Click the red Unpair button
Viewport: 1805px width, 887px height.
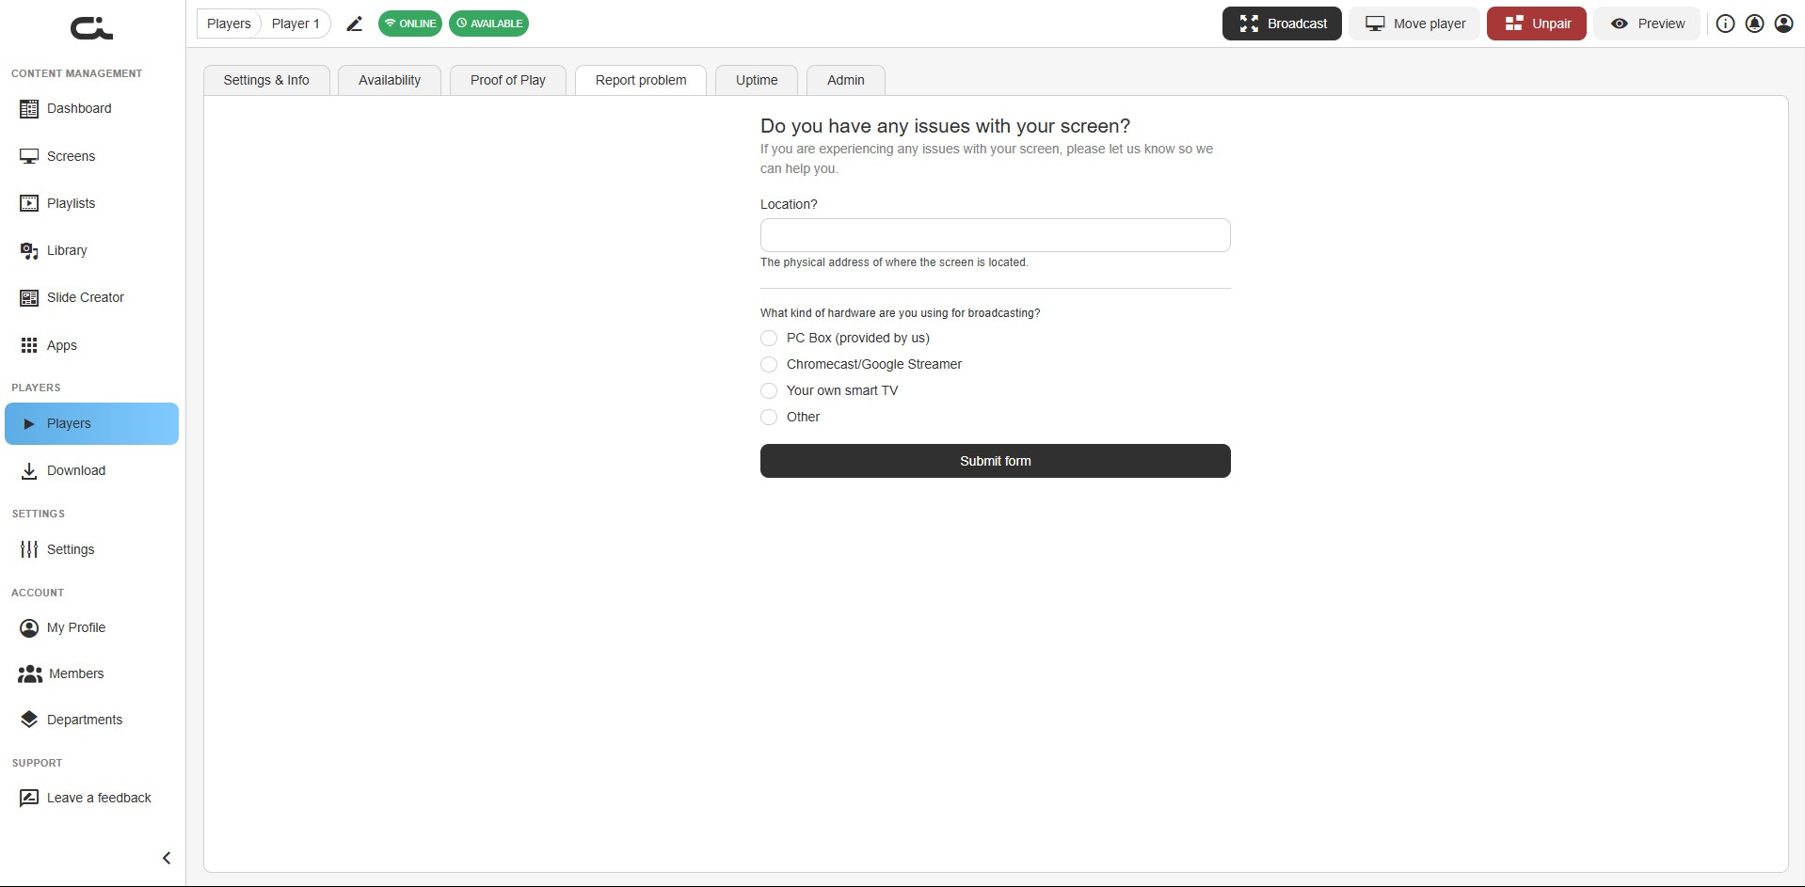1536,24
